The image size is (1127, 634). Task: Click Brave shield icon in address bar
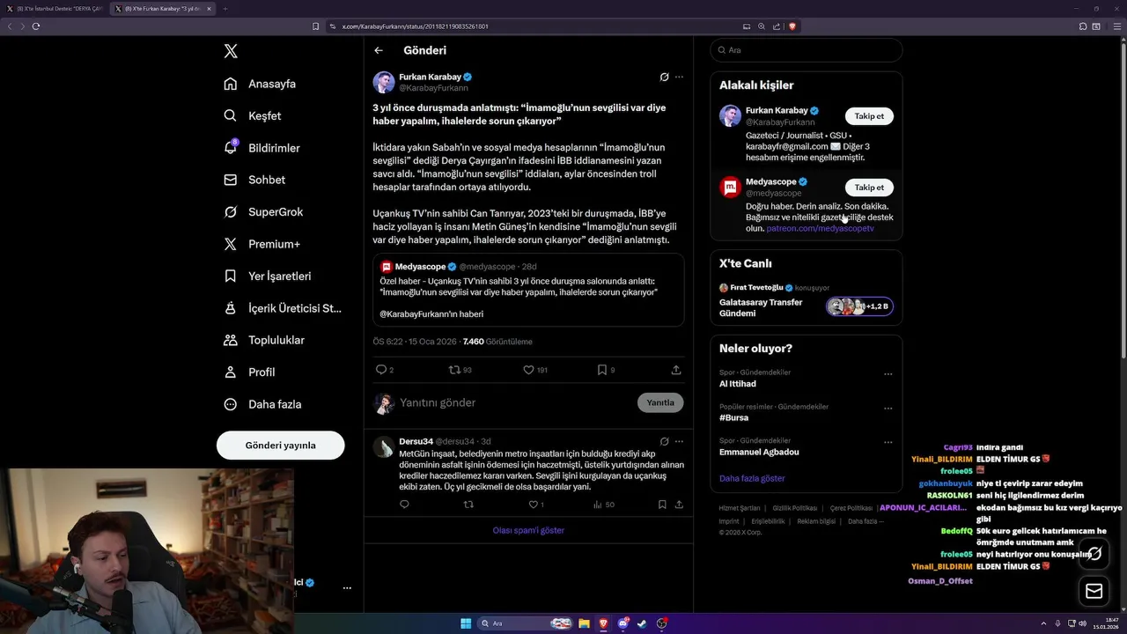[x=792, y=26]
